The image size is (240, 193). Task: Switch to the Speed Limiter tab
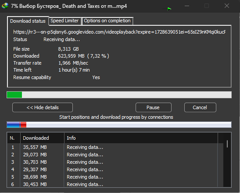[x=64, y=21]
